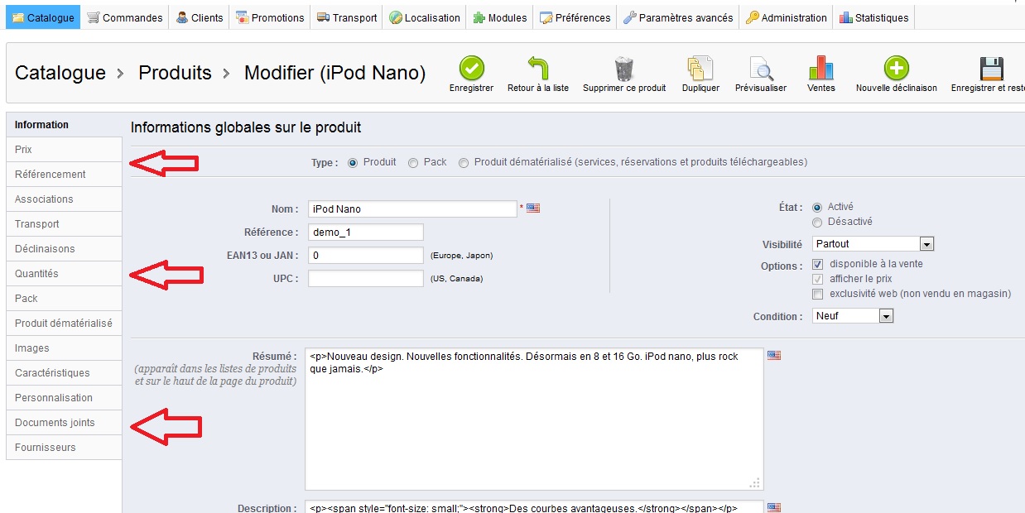
Task: Open the Promotions menu
Action: coord(270,17)
